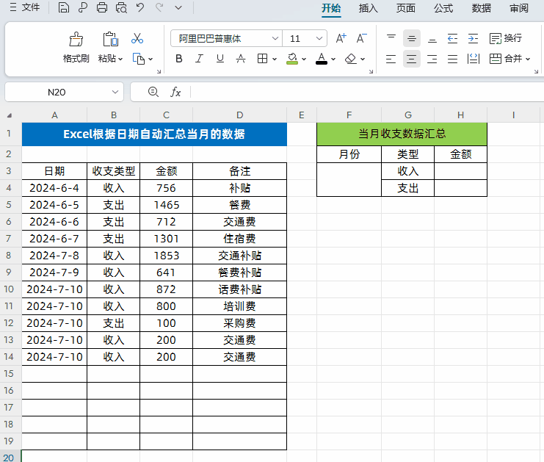544x462 pixels.
Task: Expand the Copy options arrow
Action: point(150,59)
